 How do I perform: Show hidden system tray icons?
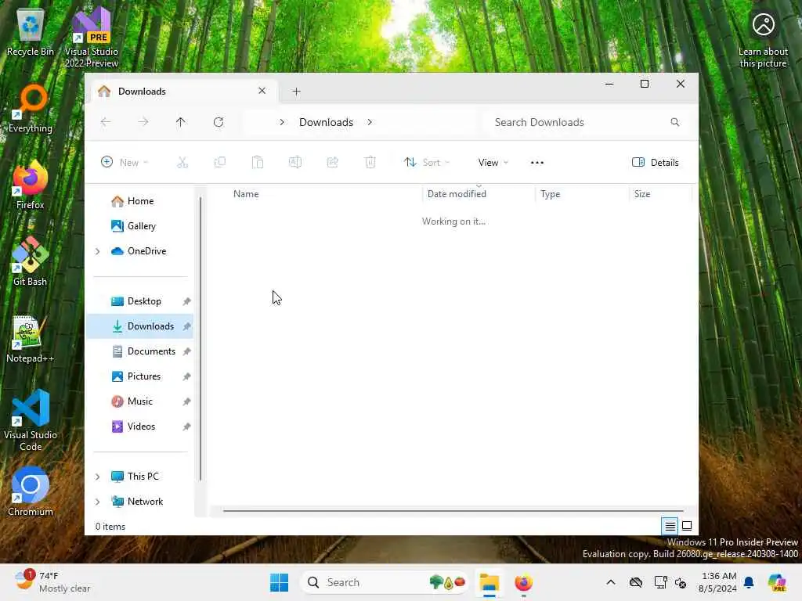[611, 582]
